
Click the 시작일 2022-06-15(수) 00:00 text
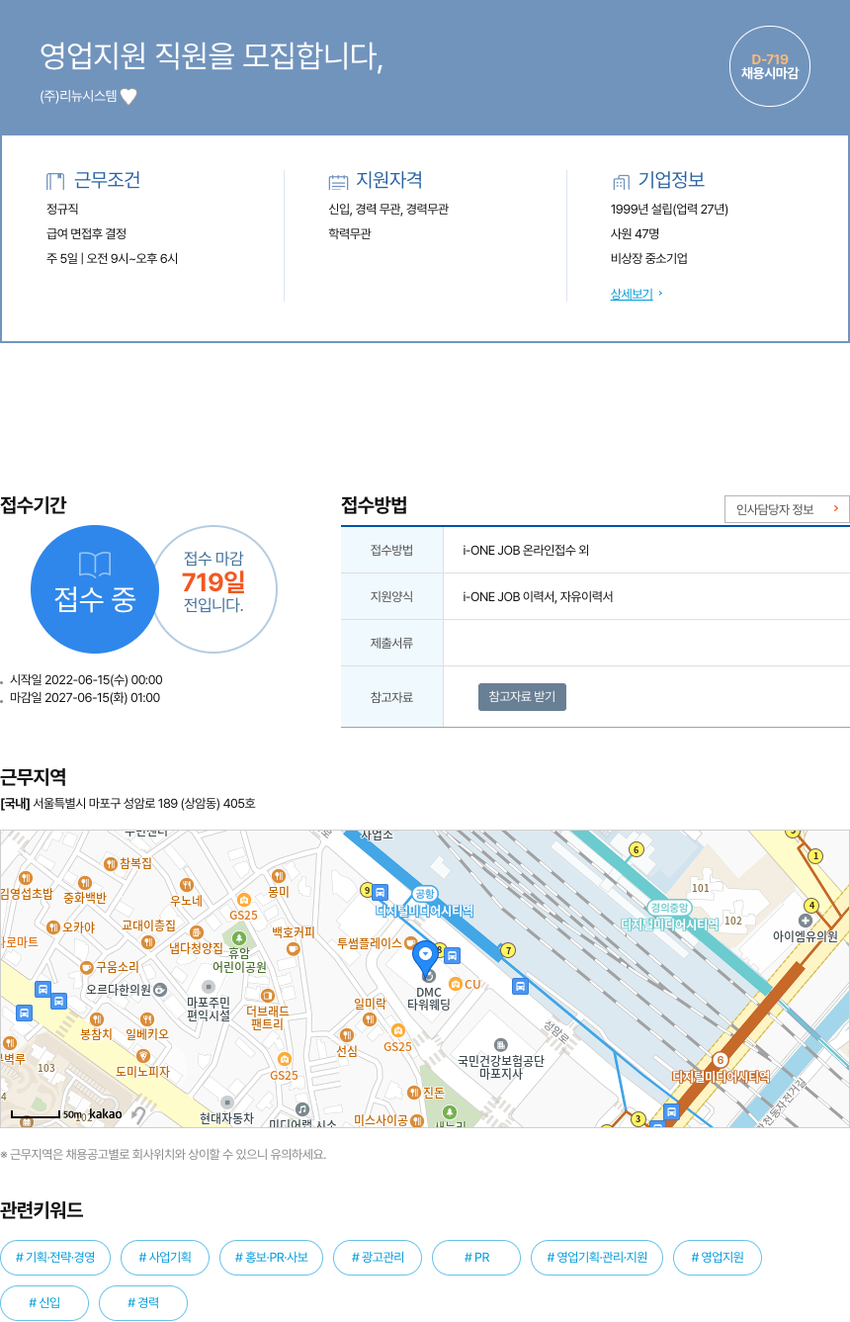tap(86, 679)
